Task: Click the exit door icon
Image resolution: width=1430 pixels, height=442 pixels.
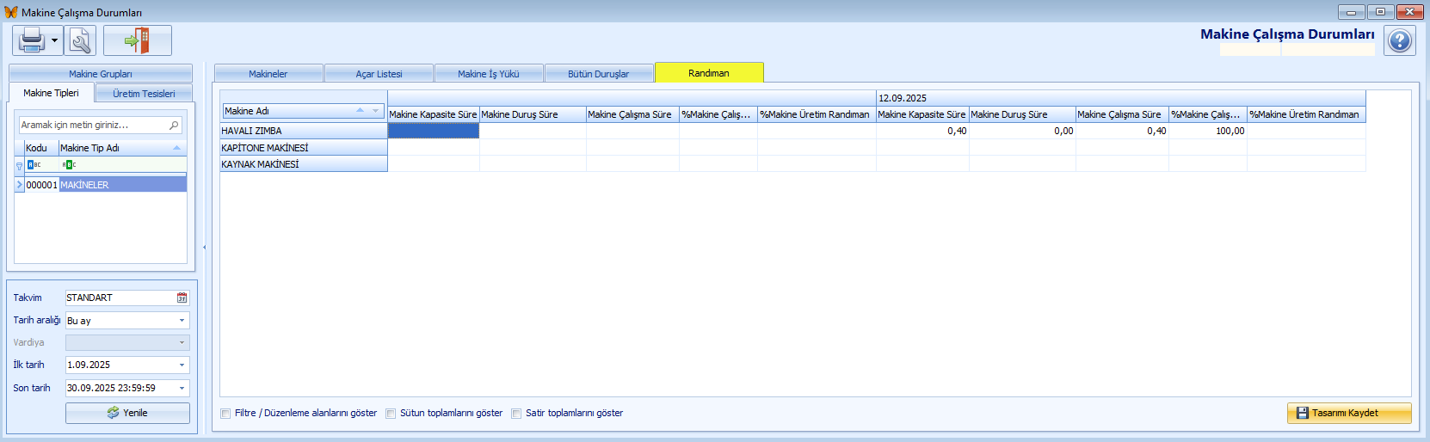Action: (138, 40)
